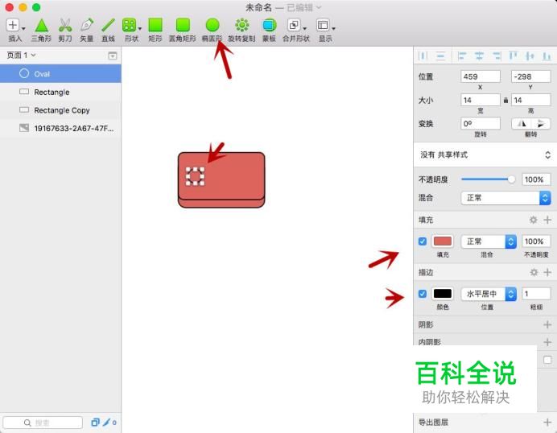Click distribute horizontally icon
The height and width of the screenshot is (433, 557).
pos(423,56)
